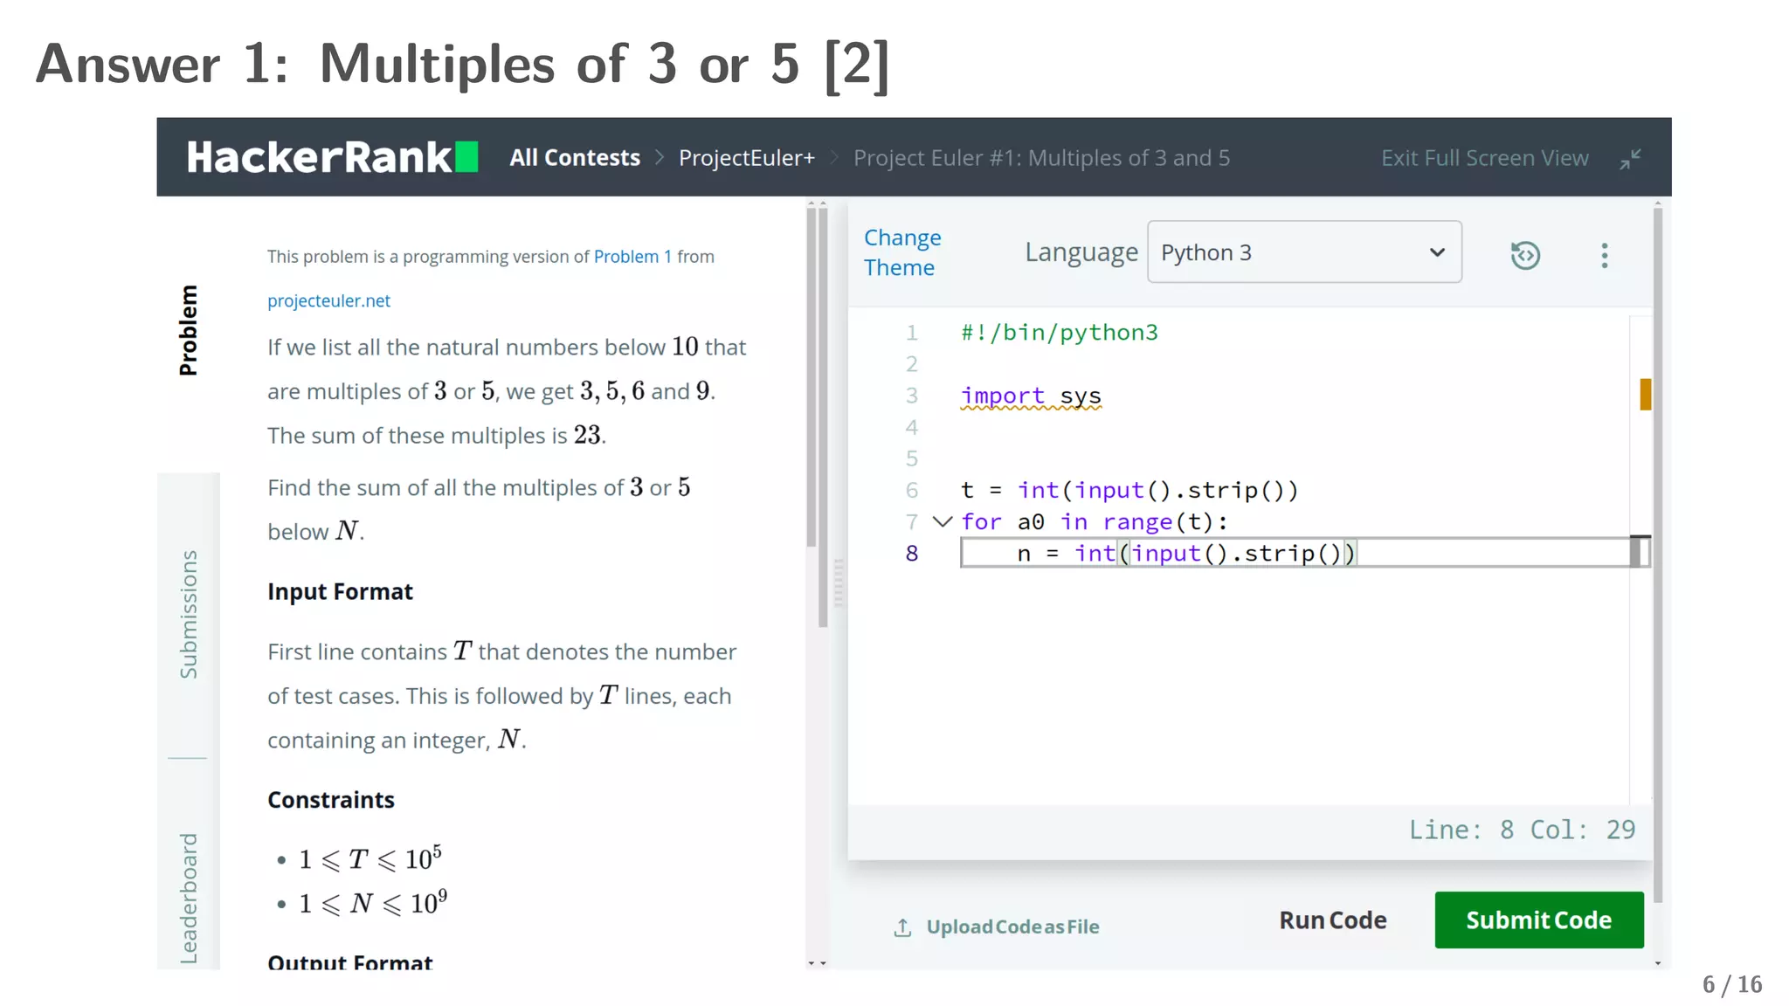The height and width of the screenshot is (1006, 1789).
Task: Switch to the Submissions tab
Action: pyautogui.click(x=188, y=614)
